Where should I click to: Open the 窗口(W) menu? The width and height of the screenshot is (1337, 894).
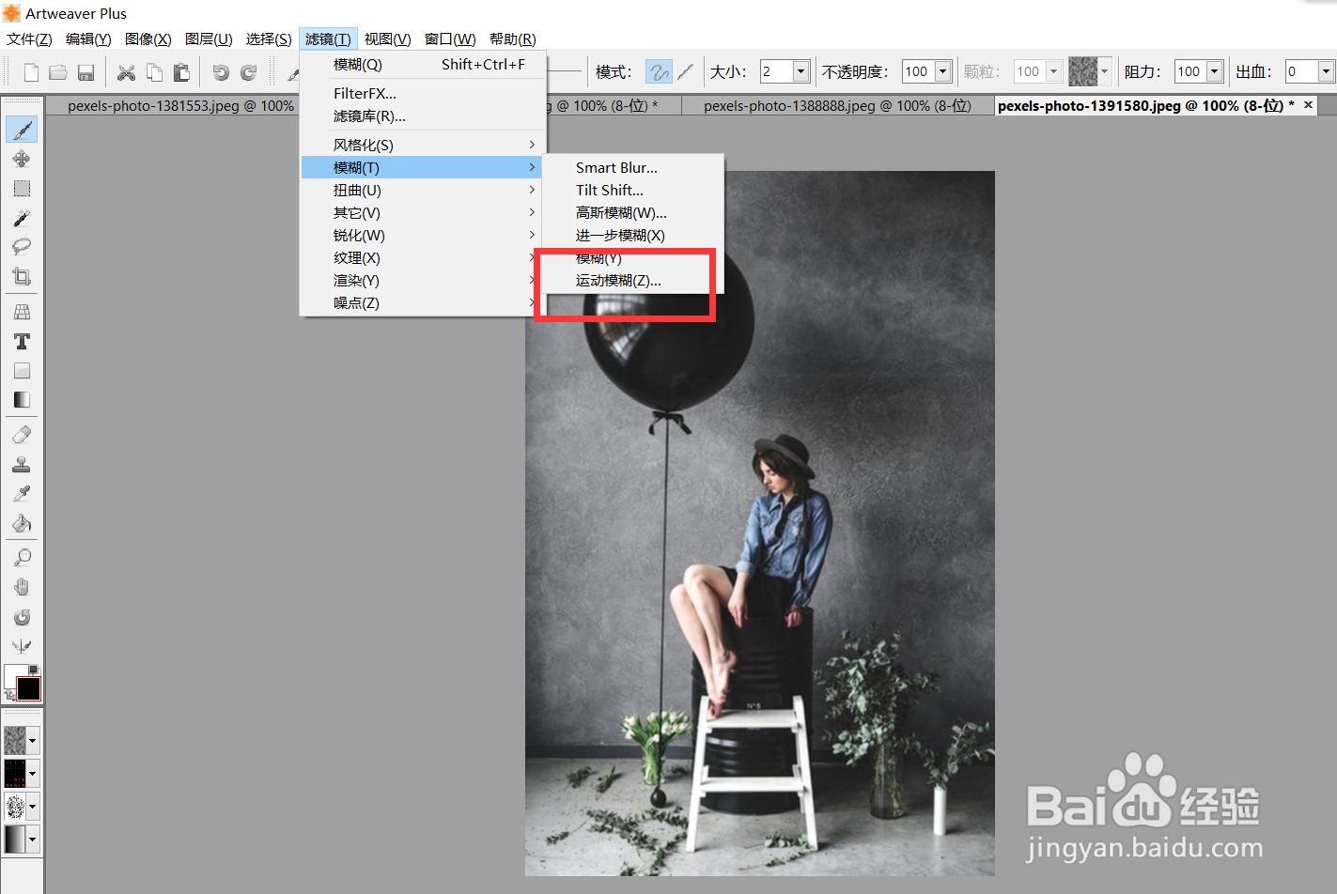(x=450, y=39)
